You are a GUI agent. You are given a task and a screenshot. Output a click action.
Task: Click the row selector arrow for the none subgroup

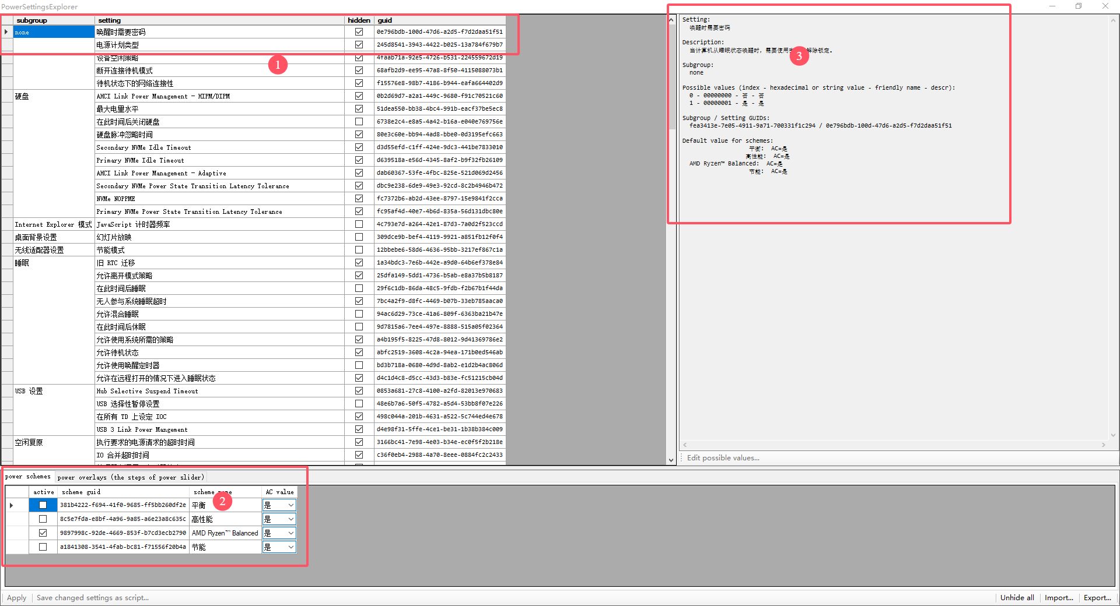pyautogui.click(x=6, y=32)
